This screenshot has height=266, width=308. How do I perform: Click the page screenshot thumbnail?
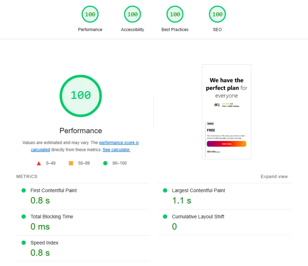226,112
